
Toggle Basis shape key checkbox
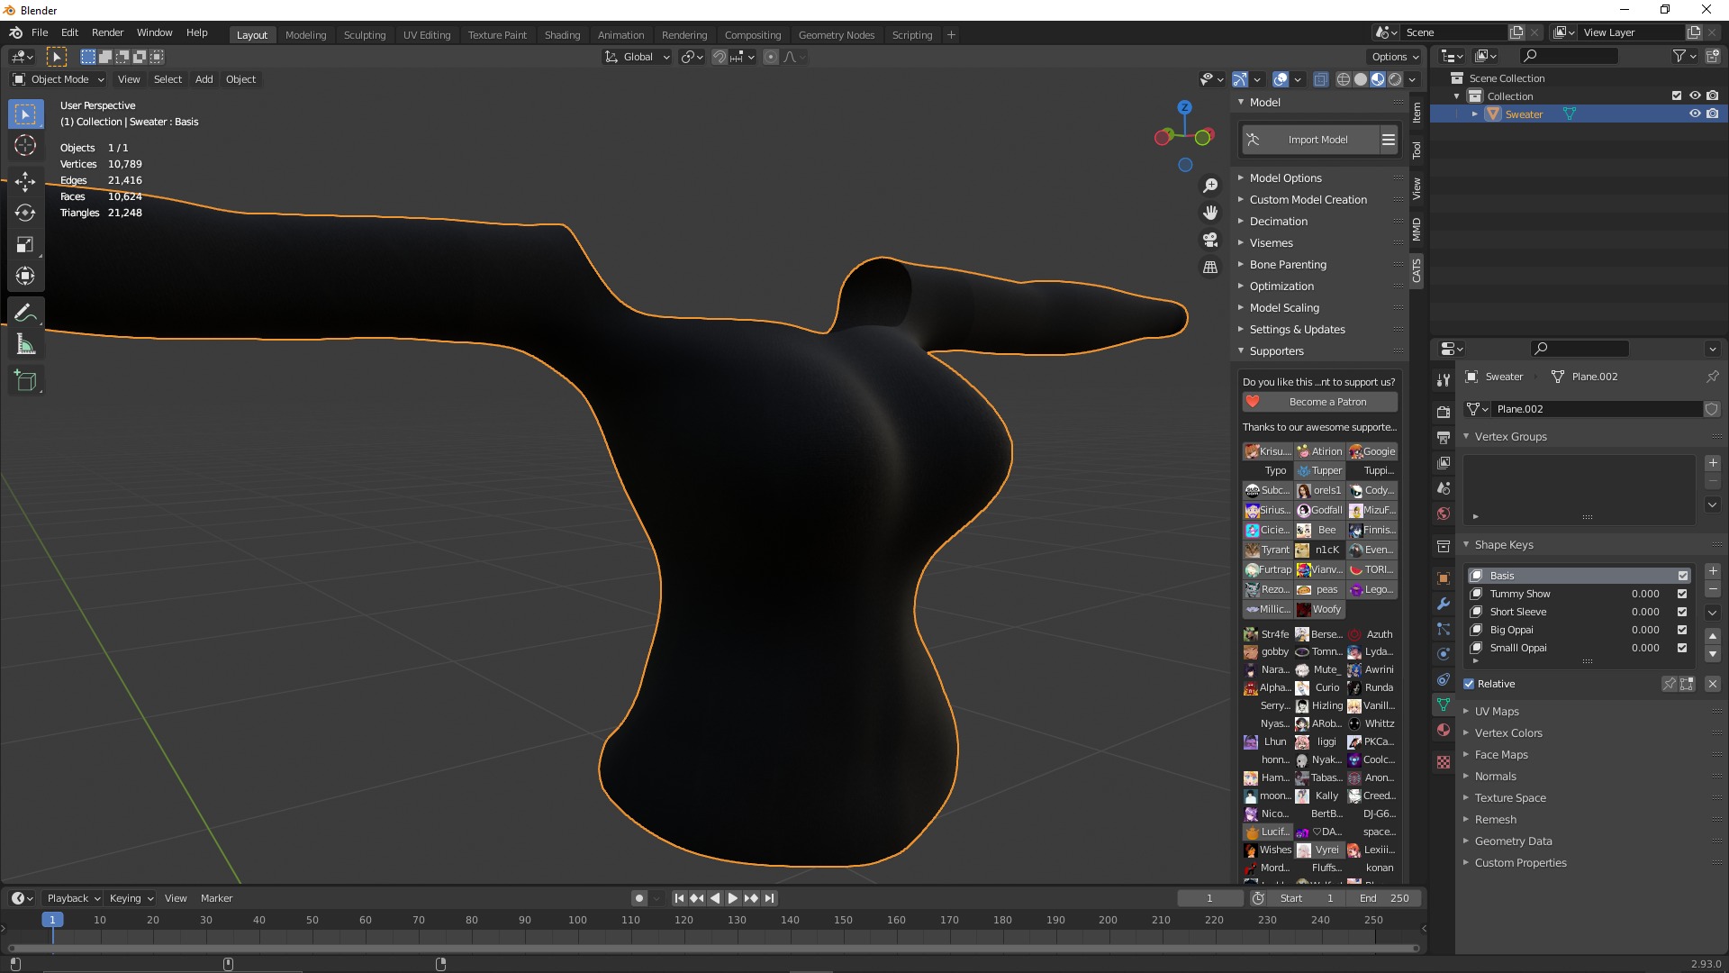point(1682,576)
